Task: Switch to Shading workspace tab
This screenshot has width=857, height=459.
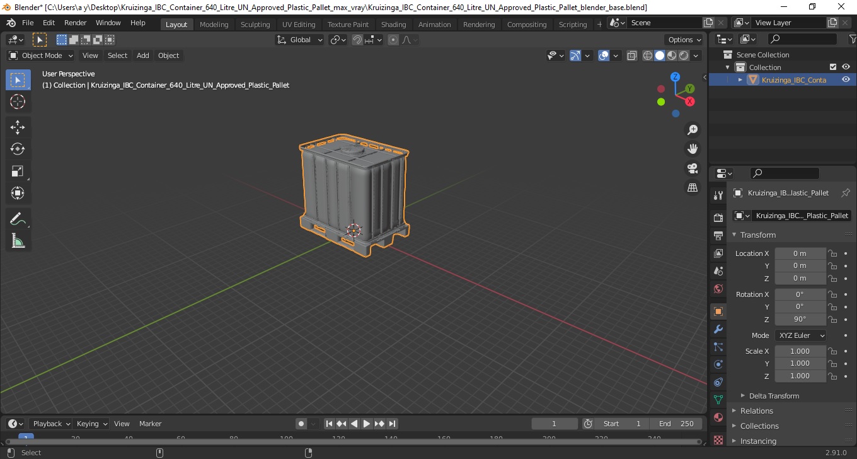Action: point(393,25)
